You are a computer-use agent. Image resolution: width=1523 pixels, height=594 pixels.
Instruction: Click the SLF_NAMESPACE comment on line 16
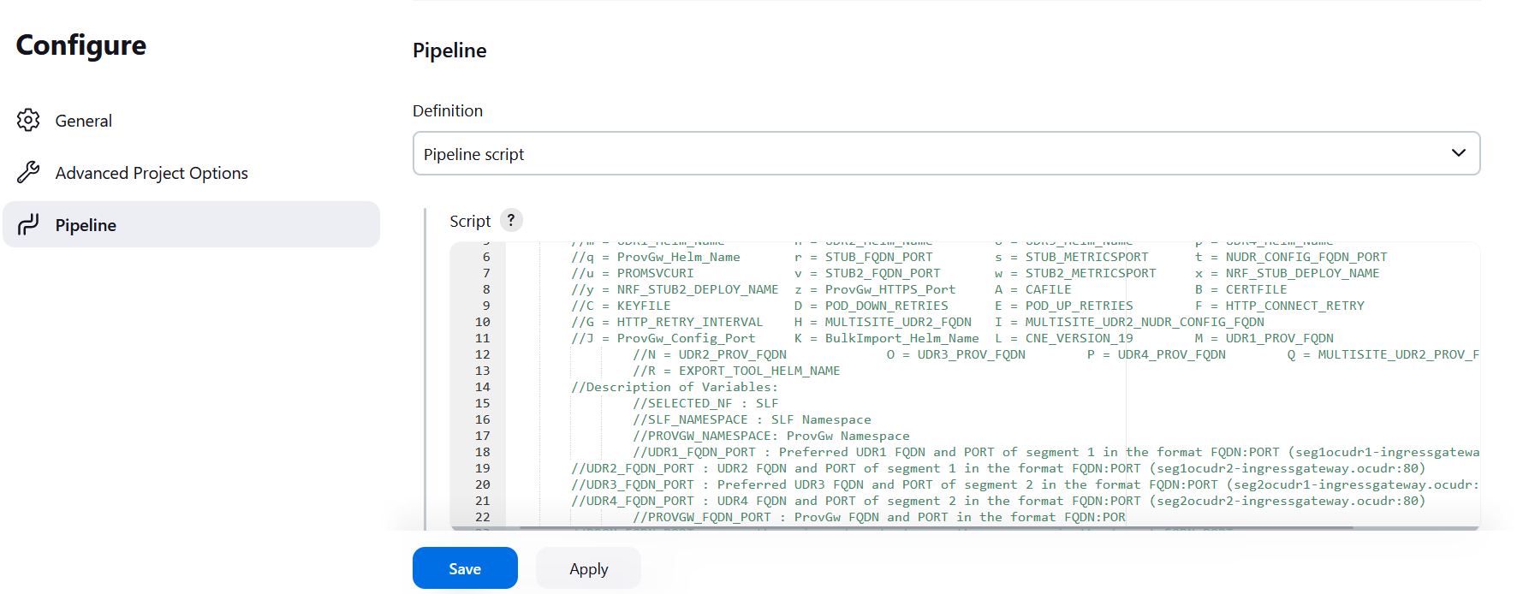pos(752,419)
